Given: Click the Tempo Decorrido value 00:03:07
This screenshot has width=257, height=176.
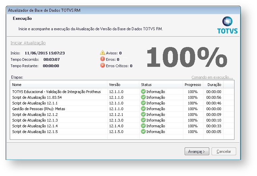Looking at the screenshot, I should coord(51,59).
